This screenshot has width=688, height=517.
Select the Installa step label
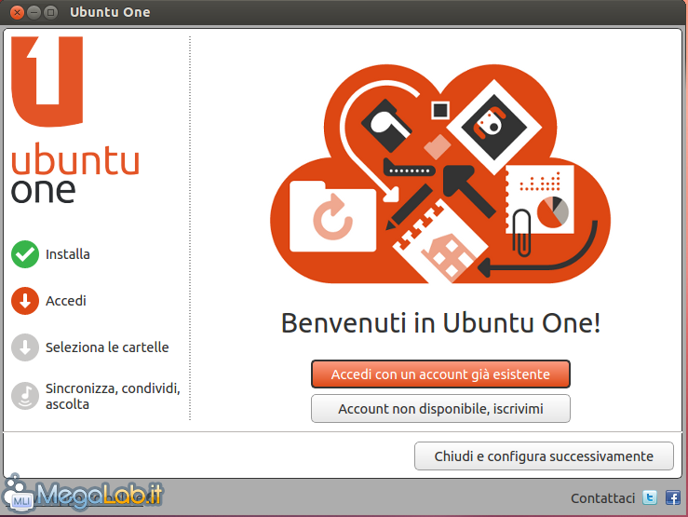[68, 254]
